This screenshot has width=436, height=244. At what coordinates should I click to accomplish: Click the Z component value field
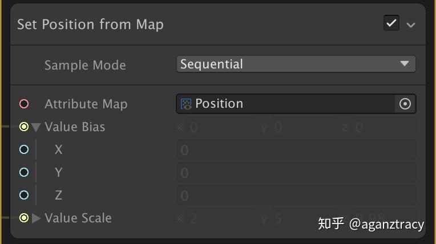pos(296,196)
